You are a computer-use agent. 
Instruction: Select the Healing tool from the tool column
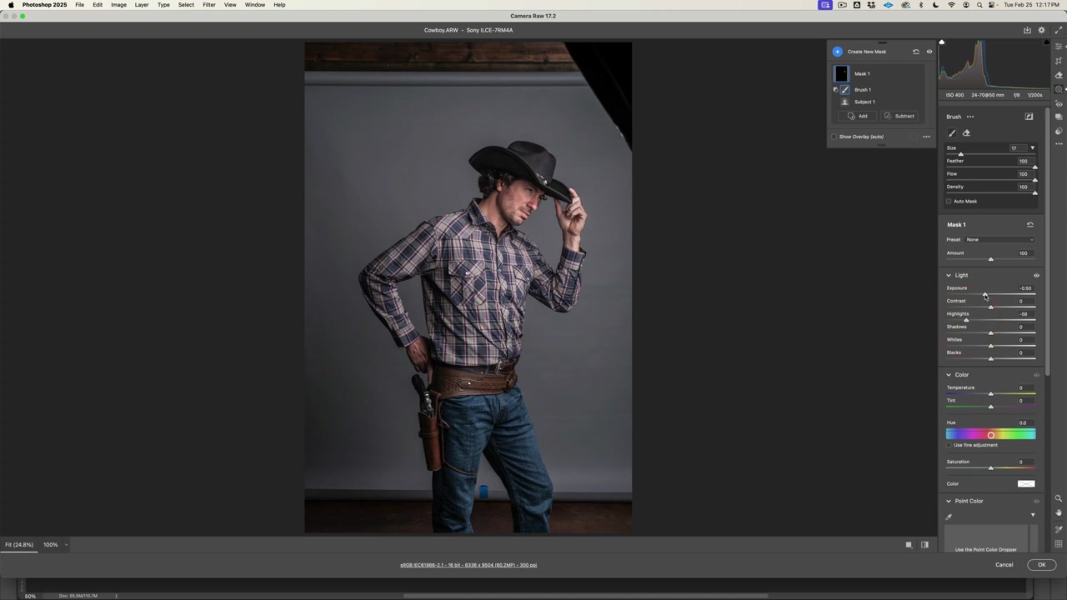tap(1059, 74)
